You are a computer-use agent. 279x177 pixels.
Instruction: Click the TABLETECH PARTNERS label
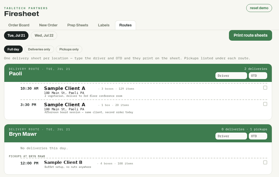[26, 8]
